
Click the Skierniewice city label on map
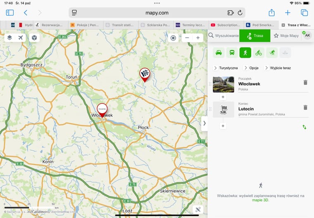click(173, 191)
